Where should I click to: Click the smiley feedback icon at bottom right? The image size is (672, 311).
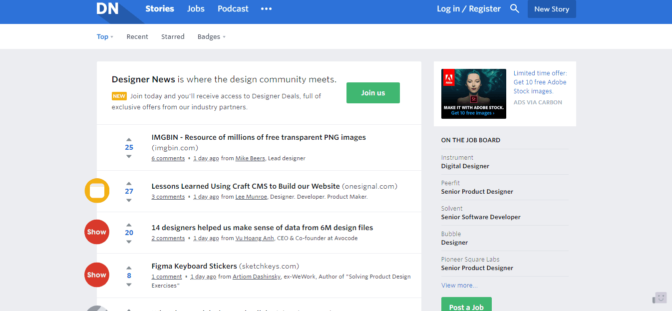coord(660,298)
